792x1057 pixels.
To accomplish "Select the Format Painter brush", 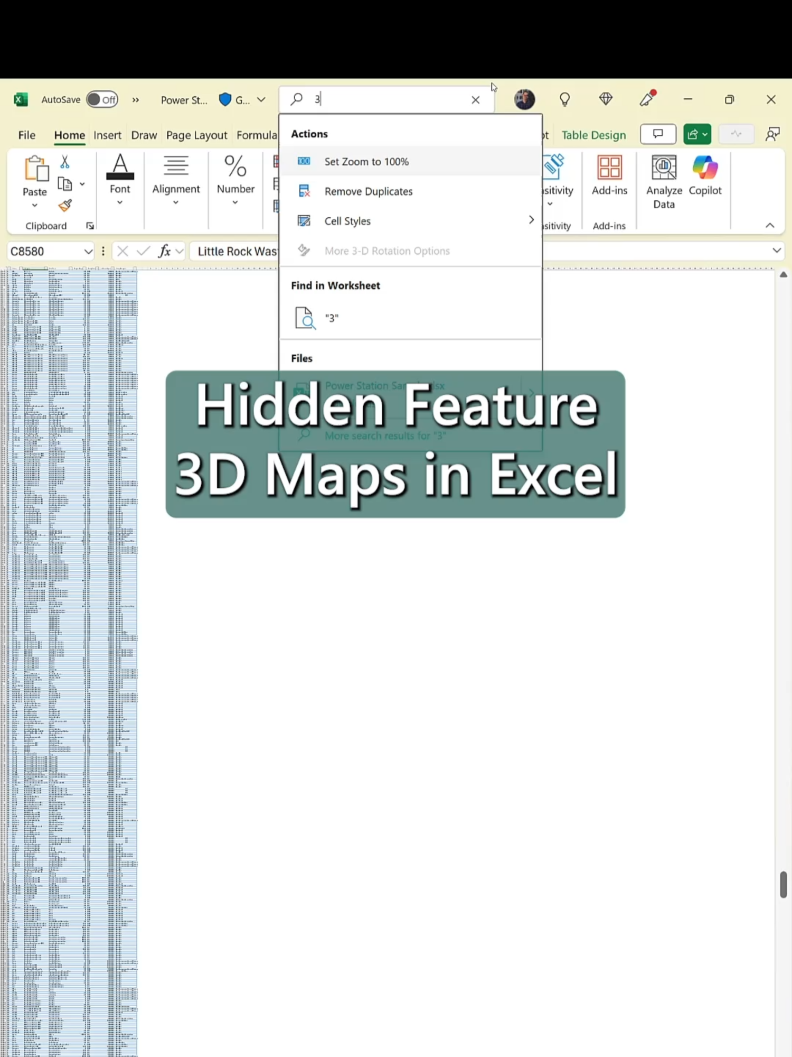I will 65,206.
